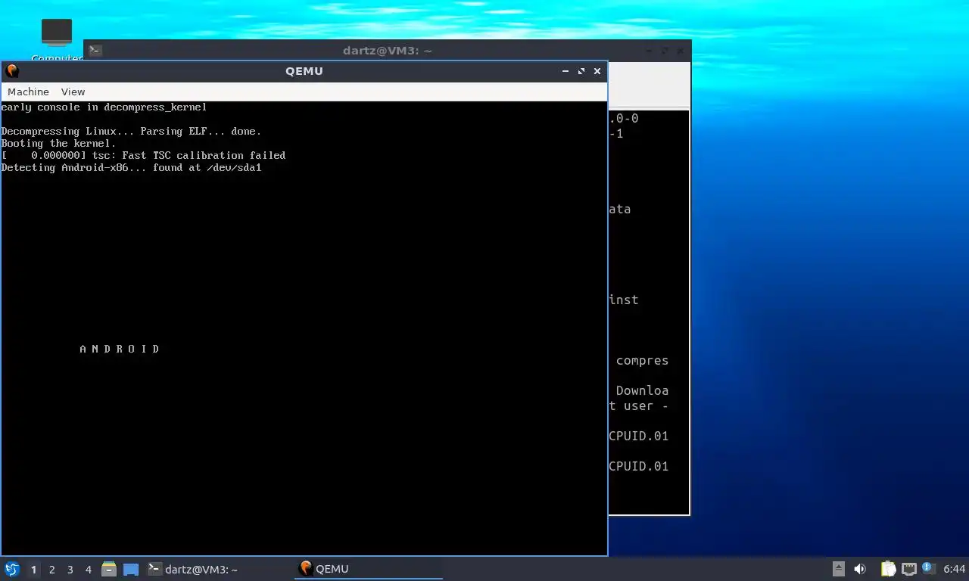The width and height of the screenshot is (969, 581).
Task: Select the QEMU taskbar entry
Action: [368, 569]
